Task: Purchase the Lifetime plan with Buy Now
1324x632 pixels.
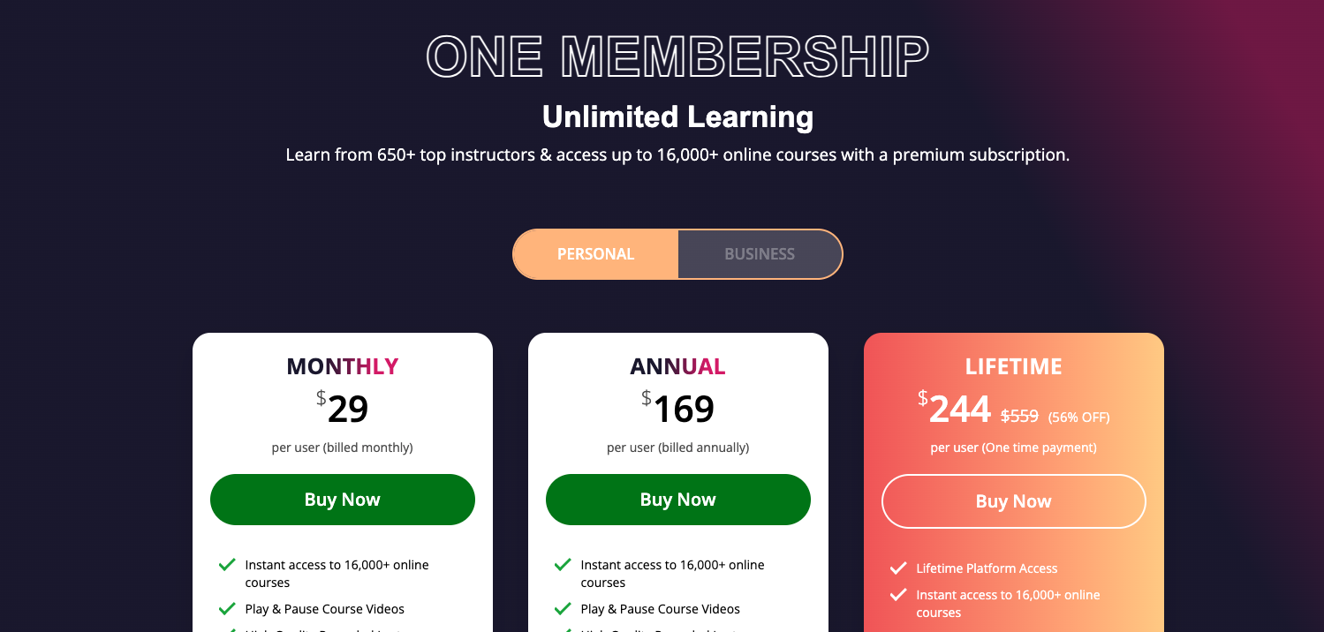Action: [x=1013, y=501]
